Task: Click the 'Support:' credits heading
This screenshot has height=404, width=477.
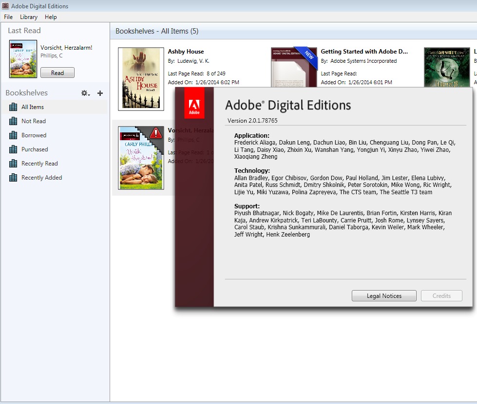Action: pyautogui.click(x=247, y=206)
